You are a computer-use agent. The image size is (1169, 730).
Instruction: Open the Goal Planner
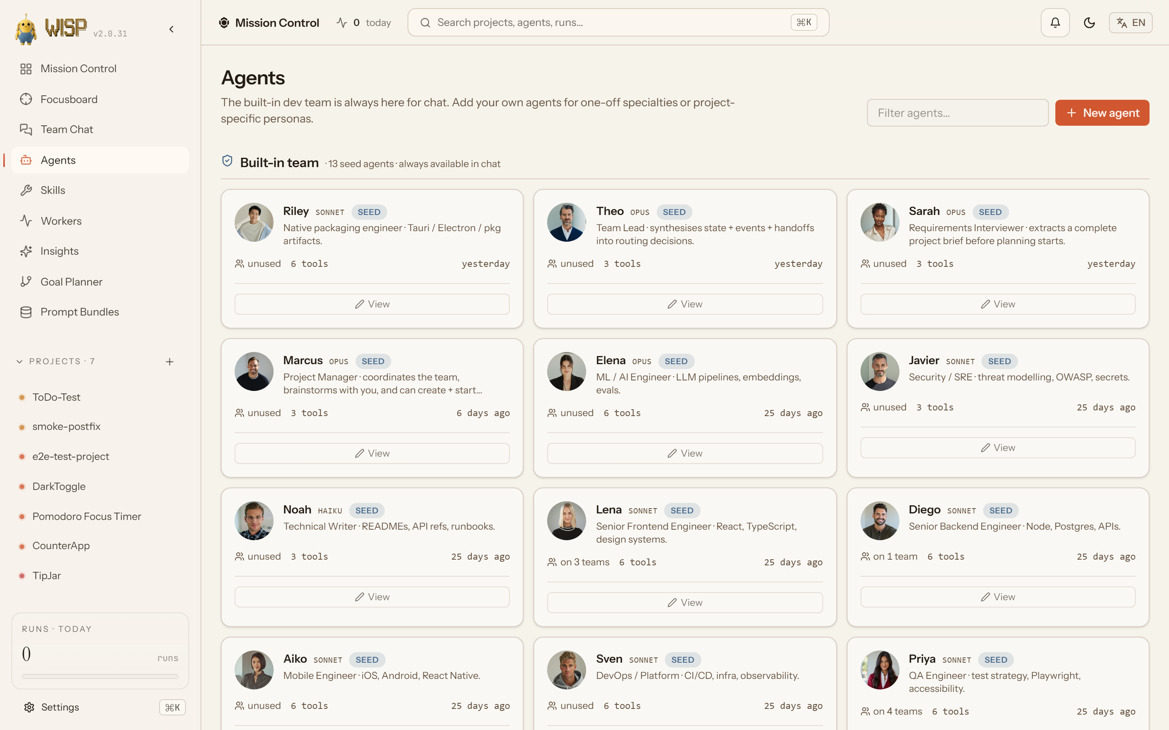pos(100,281)
